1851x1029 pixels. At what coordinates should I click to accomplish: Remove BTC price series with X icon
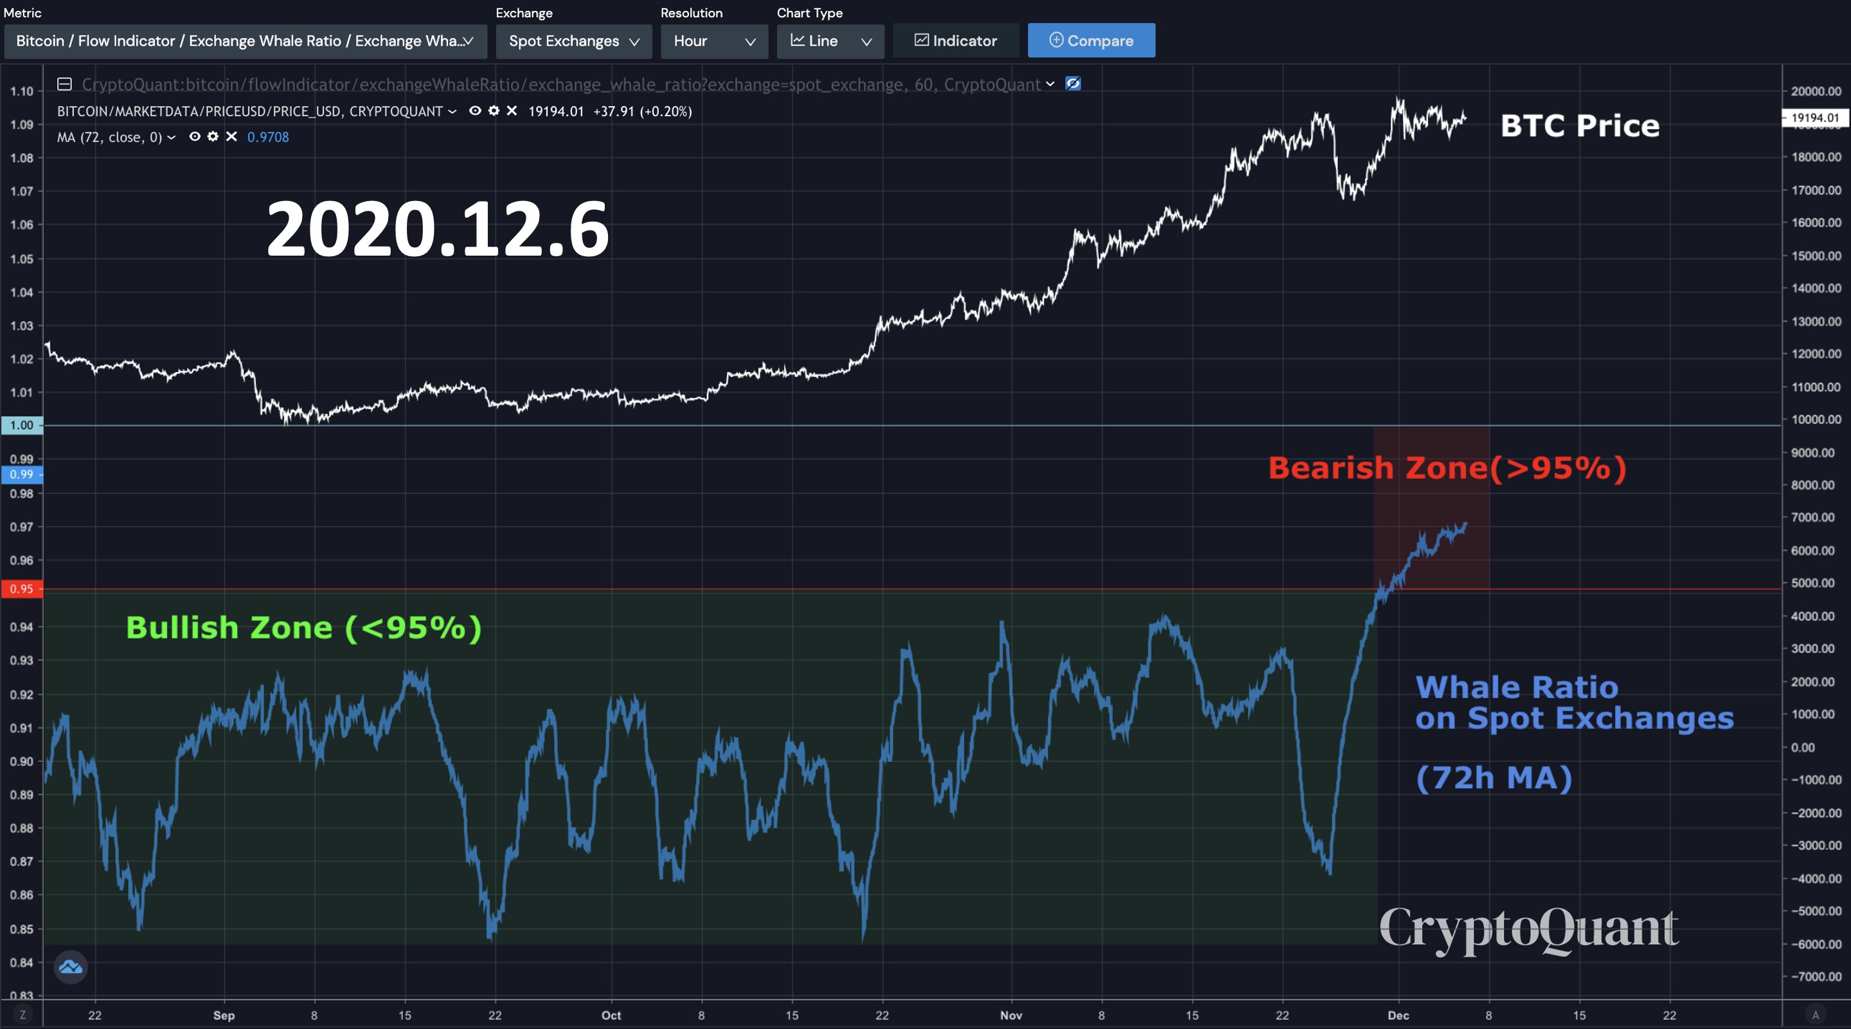click(x=512, y=110)
